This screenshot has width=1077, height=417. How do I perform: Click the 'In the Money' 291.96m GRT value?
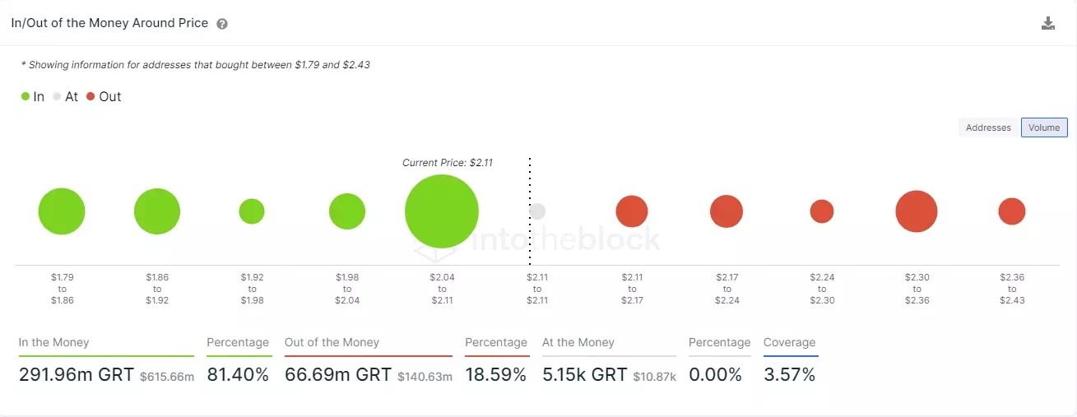point(76,375)
